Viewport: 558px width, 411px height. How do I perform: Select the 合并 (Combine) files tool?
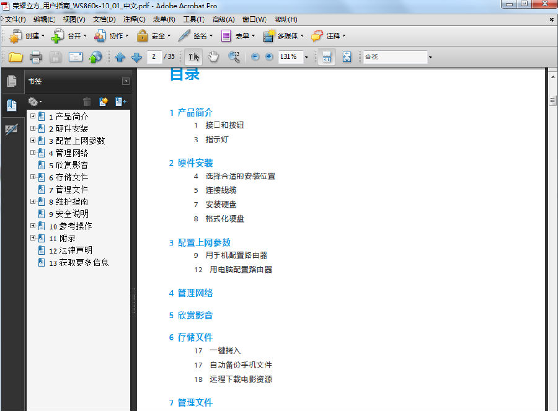click(x=74, y=35)
